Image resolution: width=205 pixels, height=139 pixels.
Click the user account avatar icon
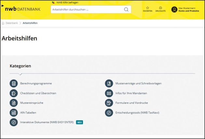pyautogui.click(x=174, y=9)
